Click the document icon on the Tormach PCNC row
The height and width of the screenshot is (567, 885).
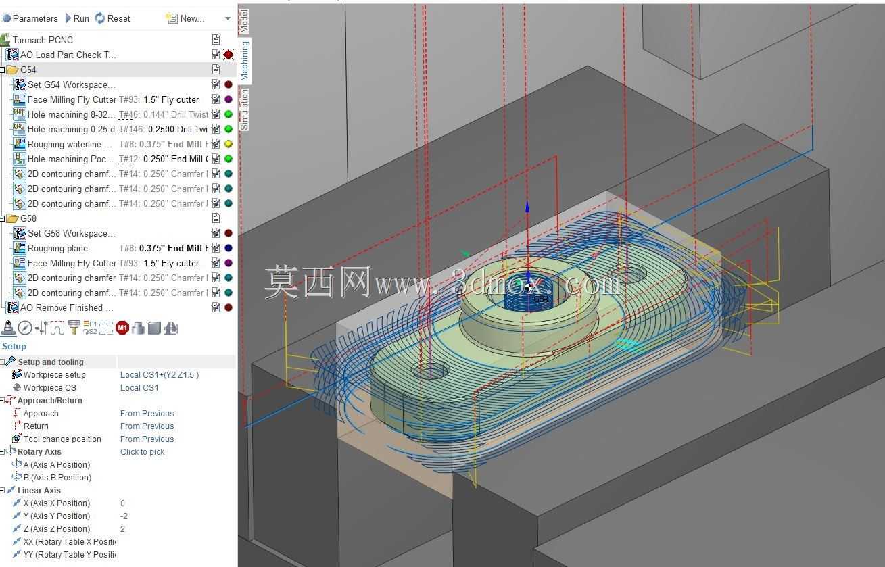216,40
